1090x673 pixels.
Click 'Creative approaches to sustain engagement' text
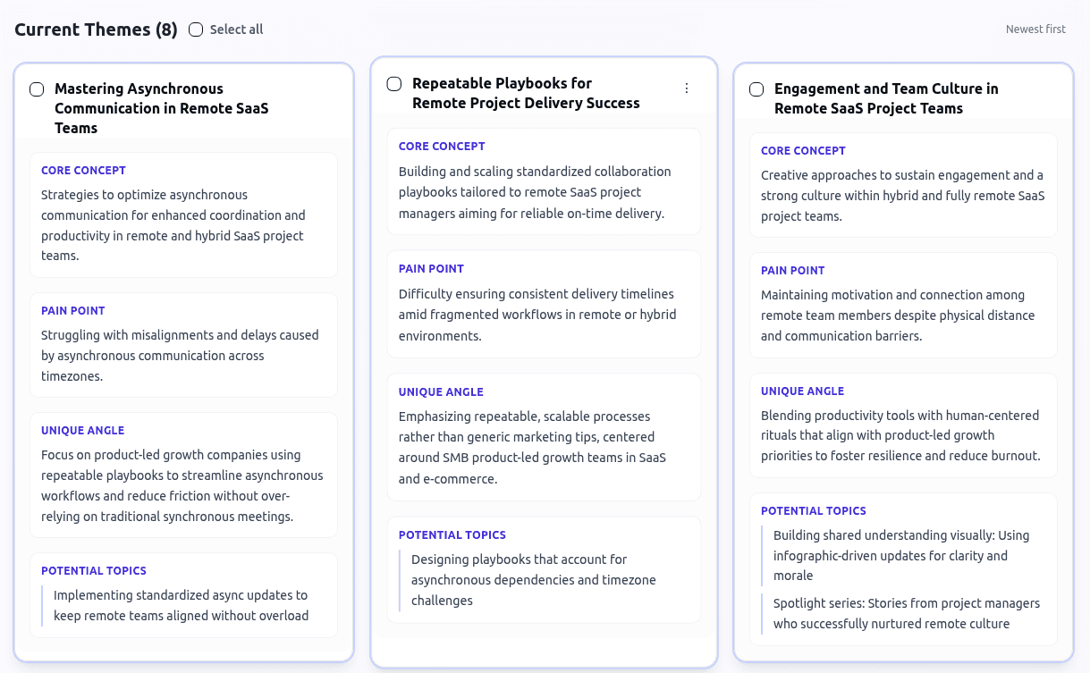pyautogui.click(x=903, y=196)
